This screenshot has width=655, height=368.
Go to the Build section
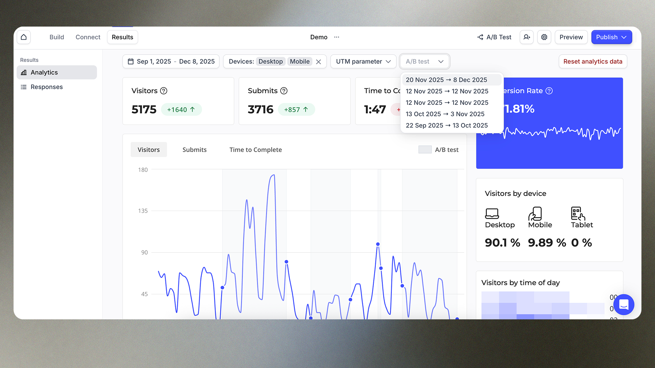click(57, 37)
